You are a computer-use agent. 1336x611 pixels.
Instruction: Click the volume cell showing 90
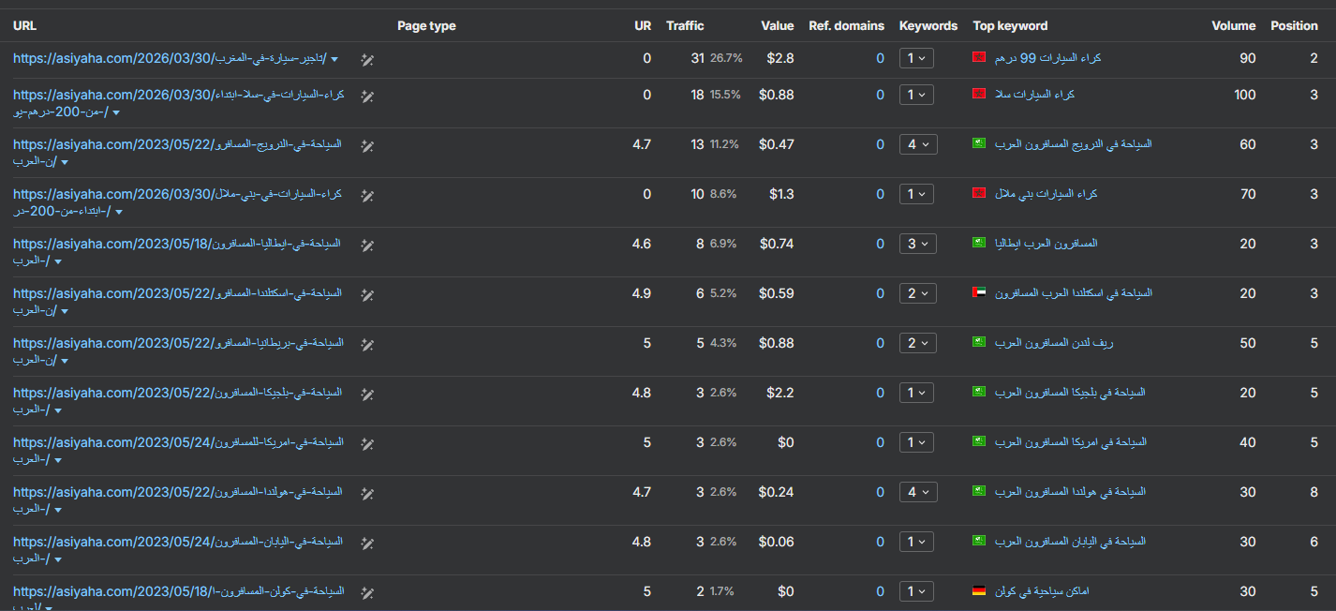[x=1248, y=58]
